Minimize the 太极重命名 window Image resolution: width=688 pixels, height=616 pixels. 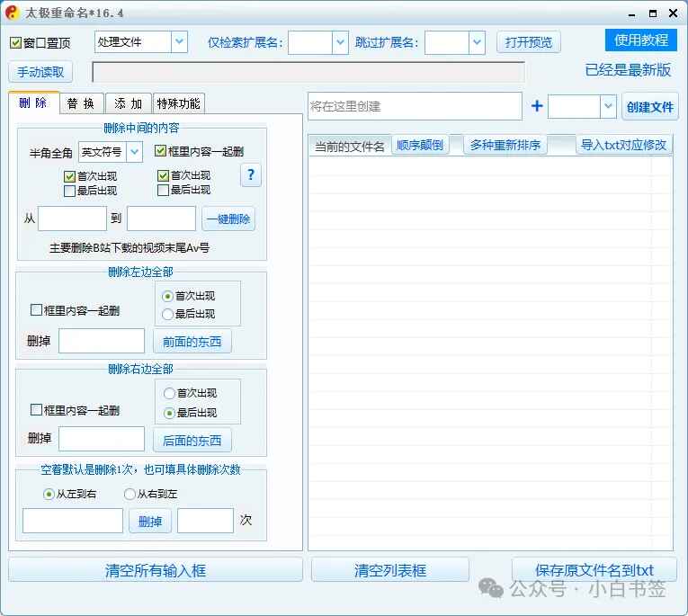coord(632,14)
